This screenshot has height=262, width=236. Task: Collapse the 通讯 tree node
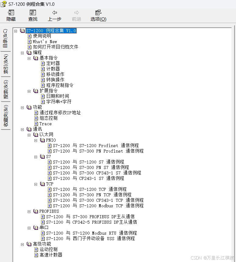(23, 129)
